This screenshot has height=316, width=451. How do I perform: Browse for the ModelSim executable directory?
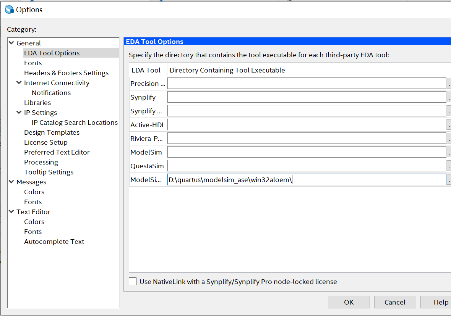pos(449,152)
